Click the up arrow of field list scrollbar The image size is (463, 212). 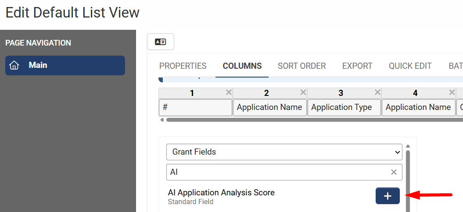[408, 146]
